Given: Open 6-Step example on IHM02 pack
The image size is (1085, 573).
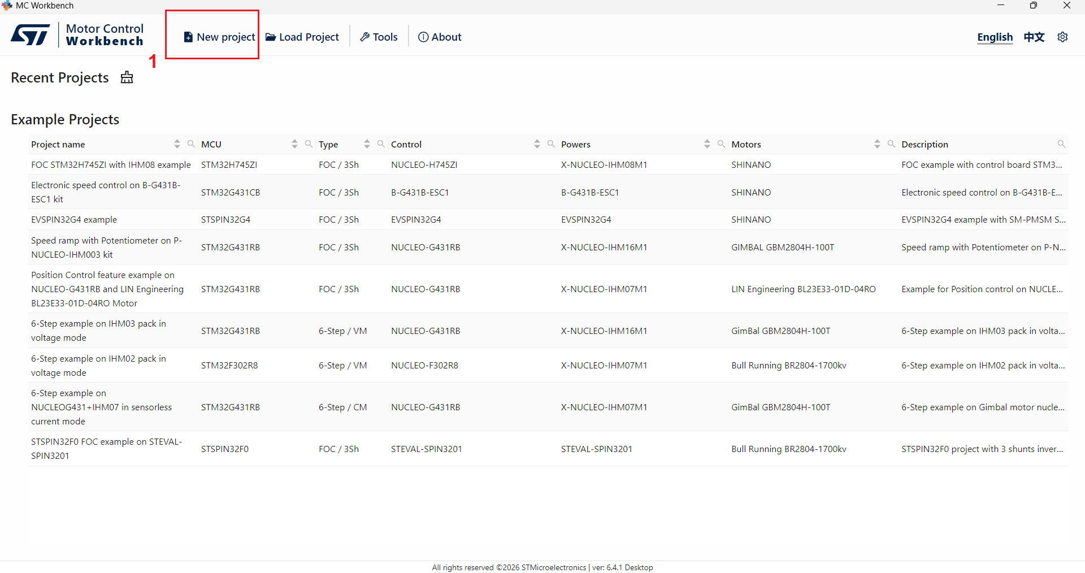Looking at the screenshot, I should click(x=98, y=366).
